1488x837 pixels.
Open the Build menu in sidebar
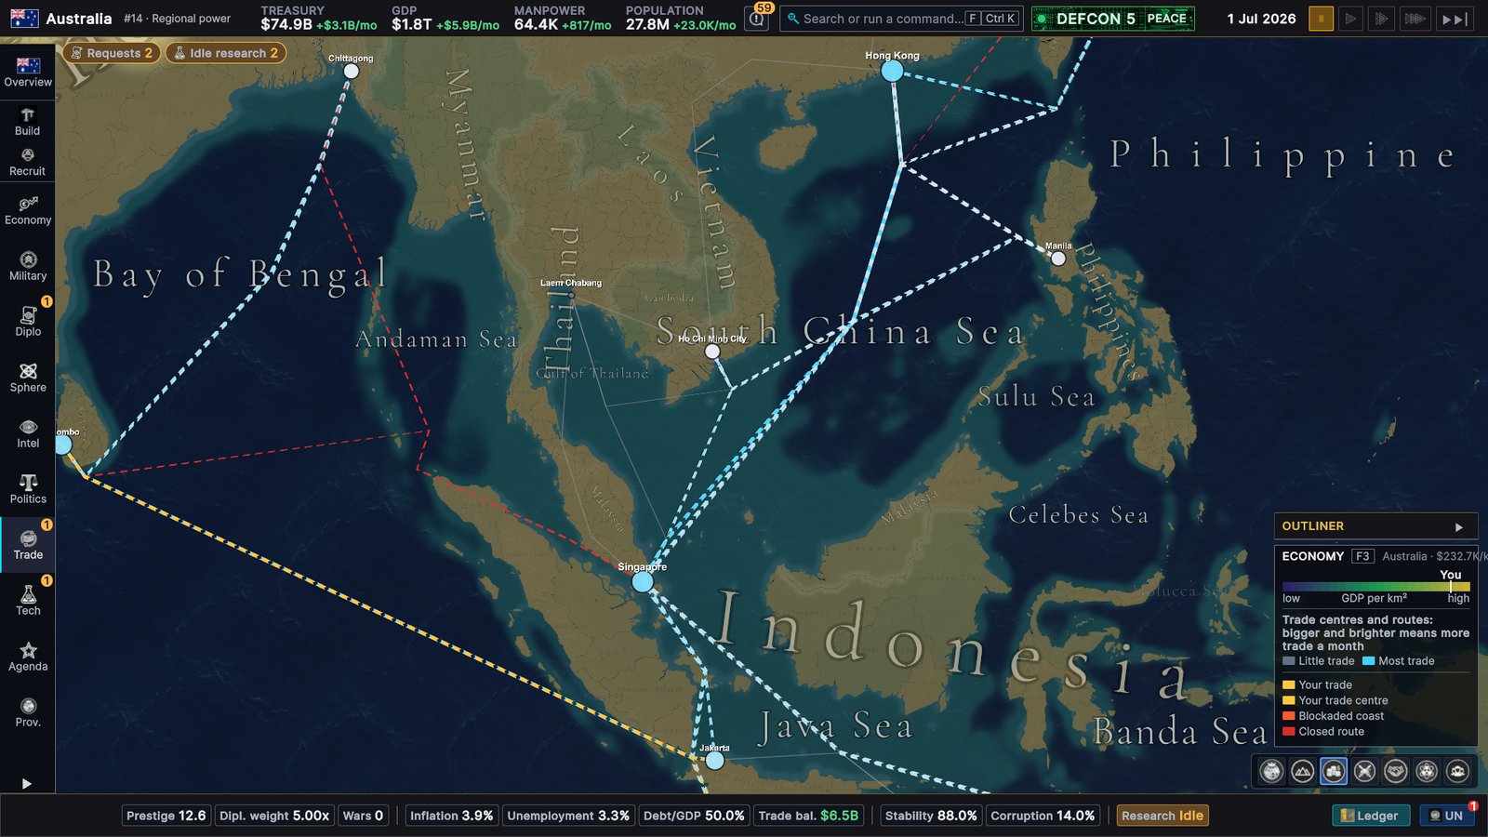click(x=28, y=121)
